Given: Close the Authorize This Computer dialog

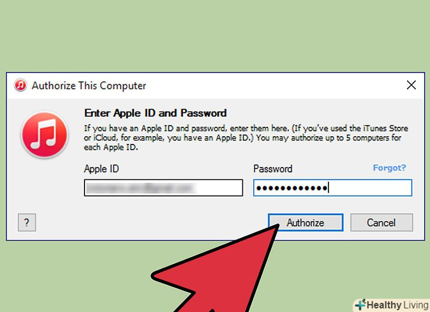Looking at the screenshot, I should pos(411,85).
